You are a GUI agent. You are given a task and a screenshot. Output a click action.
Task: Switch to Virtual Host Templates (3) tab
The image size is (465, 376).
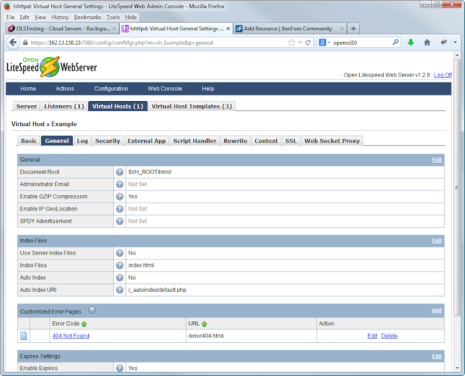(192, 106)
